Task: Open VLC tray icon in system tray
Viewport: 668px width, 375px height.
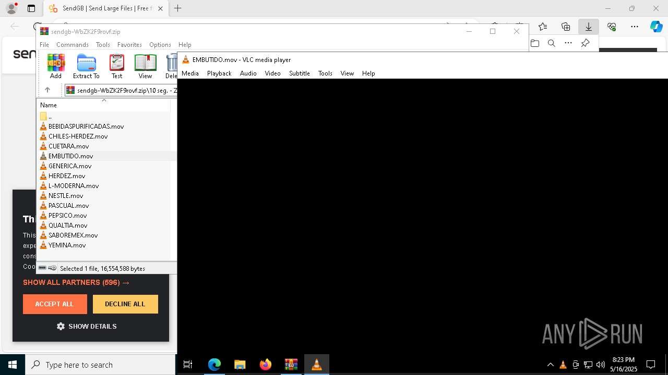Action: [x=563, y=365]
